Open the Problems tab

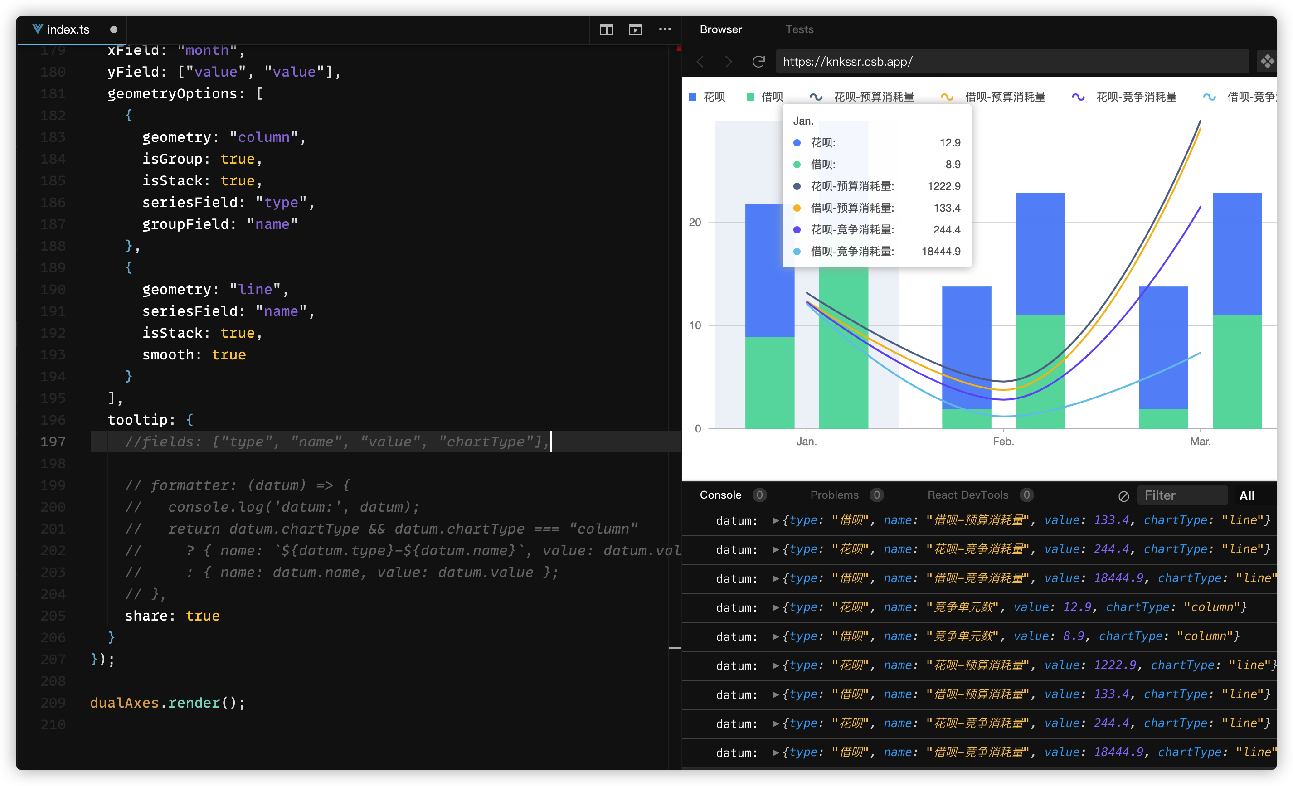tap(834, 495)
